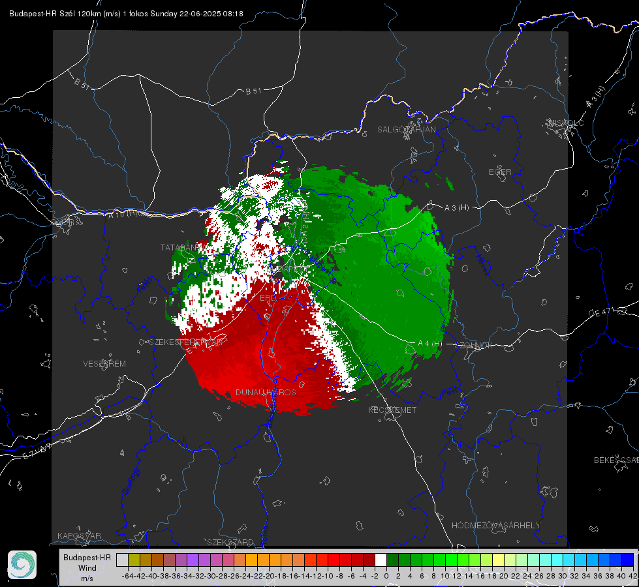Click the Heves county label
The width and height of the screenshot is (639, 587).
point(482,265)
